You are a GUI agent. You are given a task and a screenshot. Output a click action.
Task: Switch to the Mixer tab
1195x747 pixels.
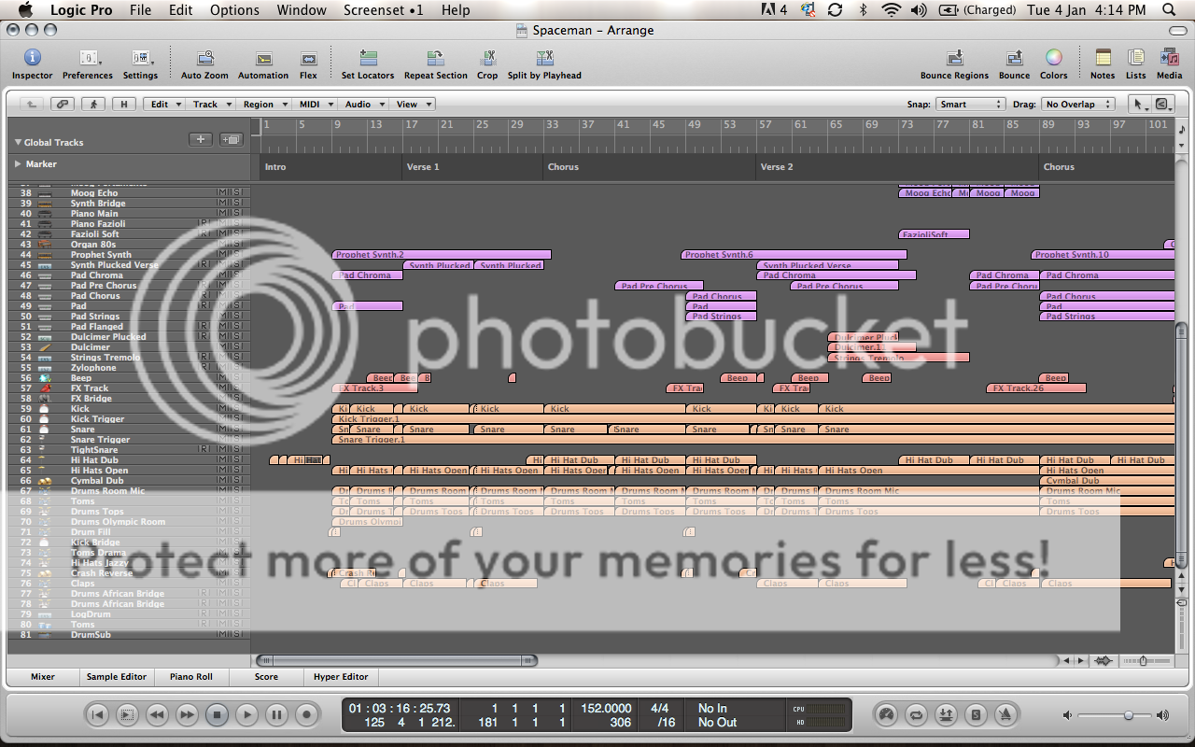pyautogui.click(x=43, y=677)
